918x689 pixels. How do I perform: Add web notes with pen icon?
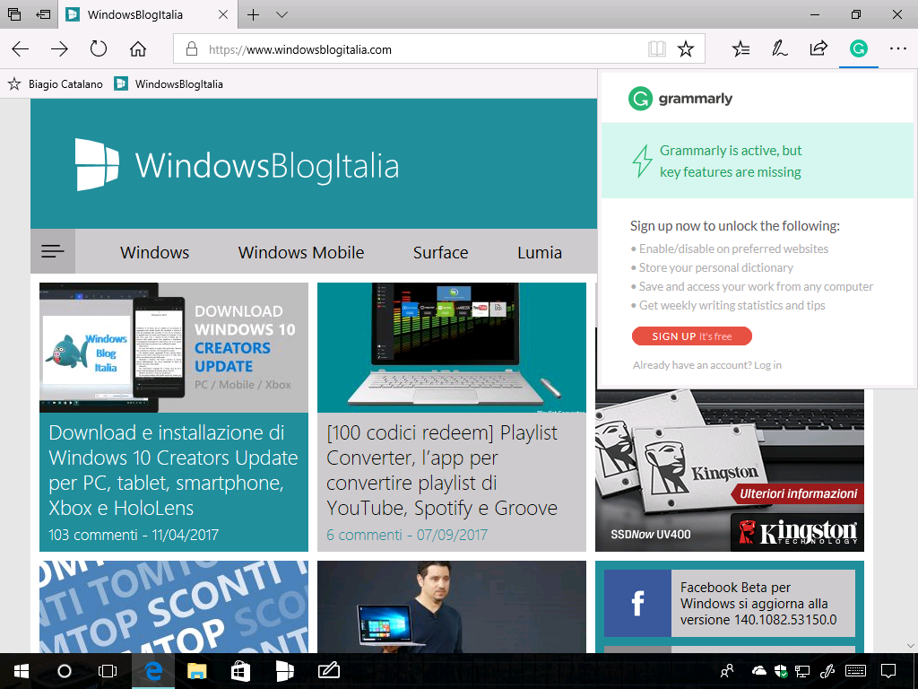pos(779,48)
